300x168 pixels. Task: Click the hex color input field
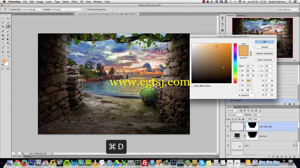[247, 95]
